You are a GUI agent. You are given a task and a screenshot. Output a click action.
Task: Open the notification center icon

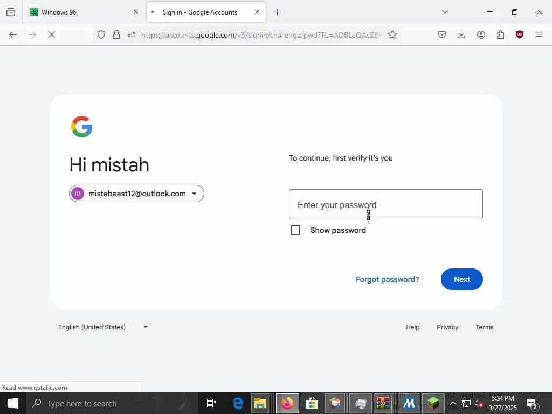[x=532, y=403]
